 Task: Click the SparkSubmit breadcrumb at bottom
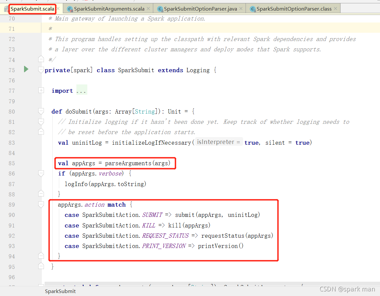tap(60, 291)
